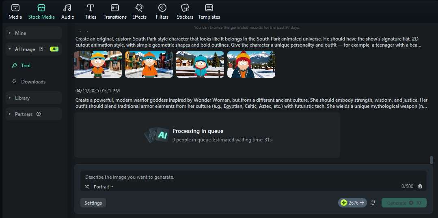The image size is (438, 218).
Task: Click the AI Image help icon
Action: point(41,49)
